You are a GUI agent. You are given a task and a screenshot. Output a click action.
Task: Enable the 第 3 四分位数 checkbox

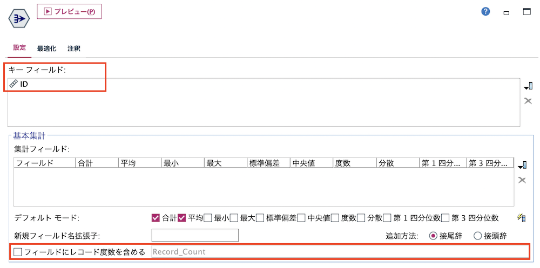446,218
